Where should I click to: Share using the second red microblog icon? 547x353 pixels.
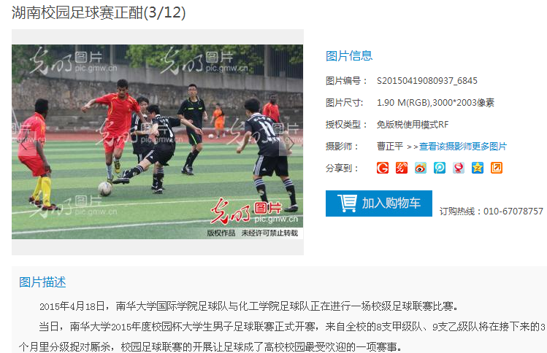tap(402, 168)
